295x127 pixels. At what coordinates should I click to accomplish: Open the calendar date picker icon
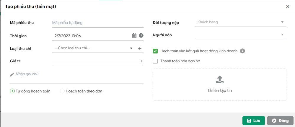134,35
